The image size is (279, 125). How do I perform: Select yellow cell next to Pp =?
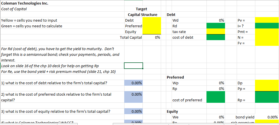pos(267,88)
